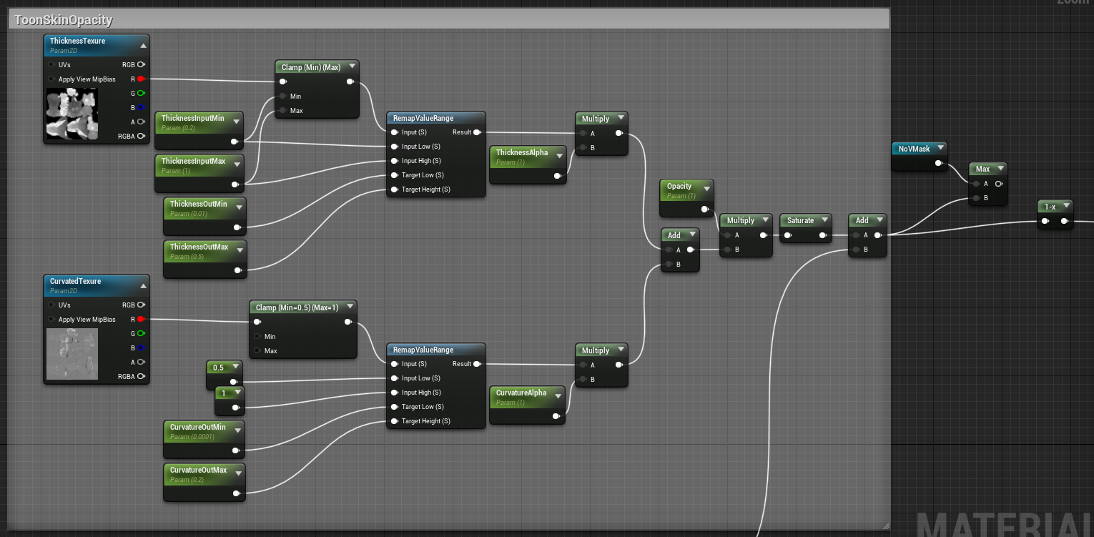Click the blue B output pin on ThicknessTexure
Image resolution: width=1094 pixels, height=537 pixels.
[x=141, y=107]
